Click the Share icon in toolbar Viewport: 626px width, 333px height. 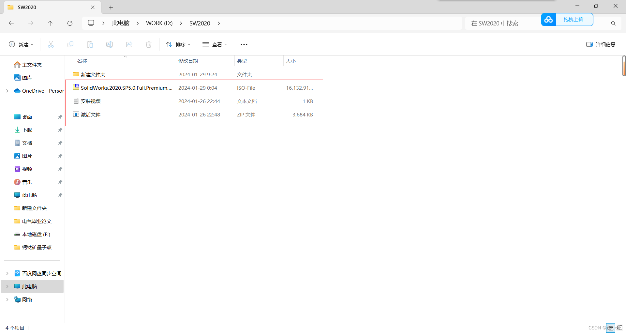(129, 44)
